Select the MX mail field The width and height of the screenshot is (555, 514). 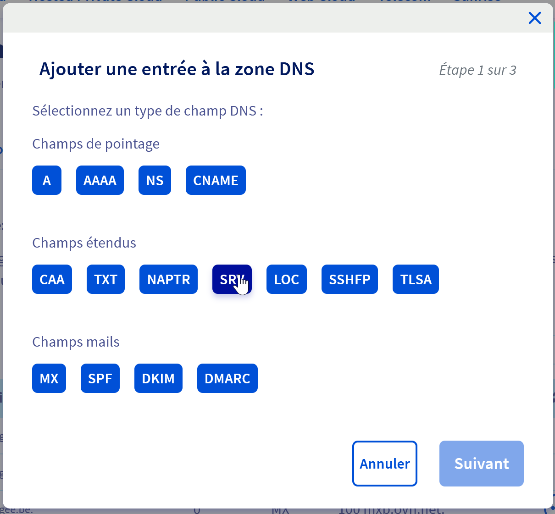pos(49,378)
